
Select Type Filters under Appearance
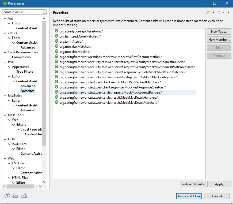(25, 72)
